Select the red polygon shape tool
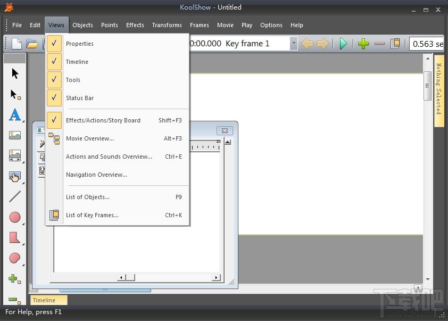The image size is (448, 321). 15,237
